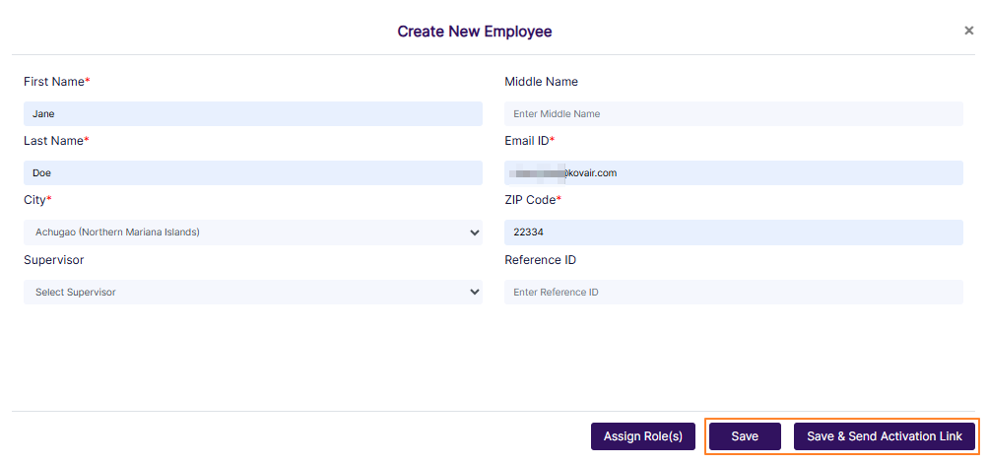Click the First Name label
This screenshot has height=464, width=987.
tap(54, 82)
